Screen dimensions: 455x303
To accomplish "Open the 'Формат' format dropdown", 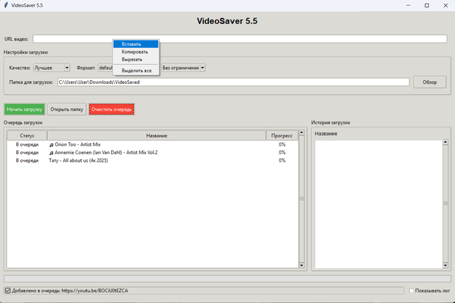I will click(105, 68).
